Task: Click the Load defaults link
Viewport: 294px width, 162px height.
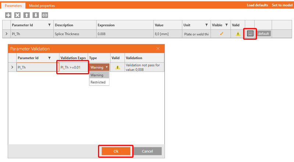Action: tap(257, 5)
